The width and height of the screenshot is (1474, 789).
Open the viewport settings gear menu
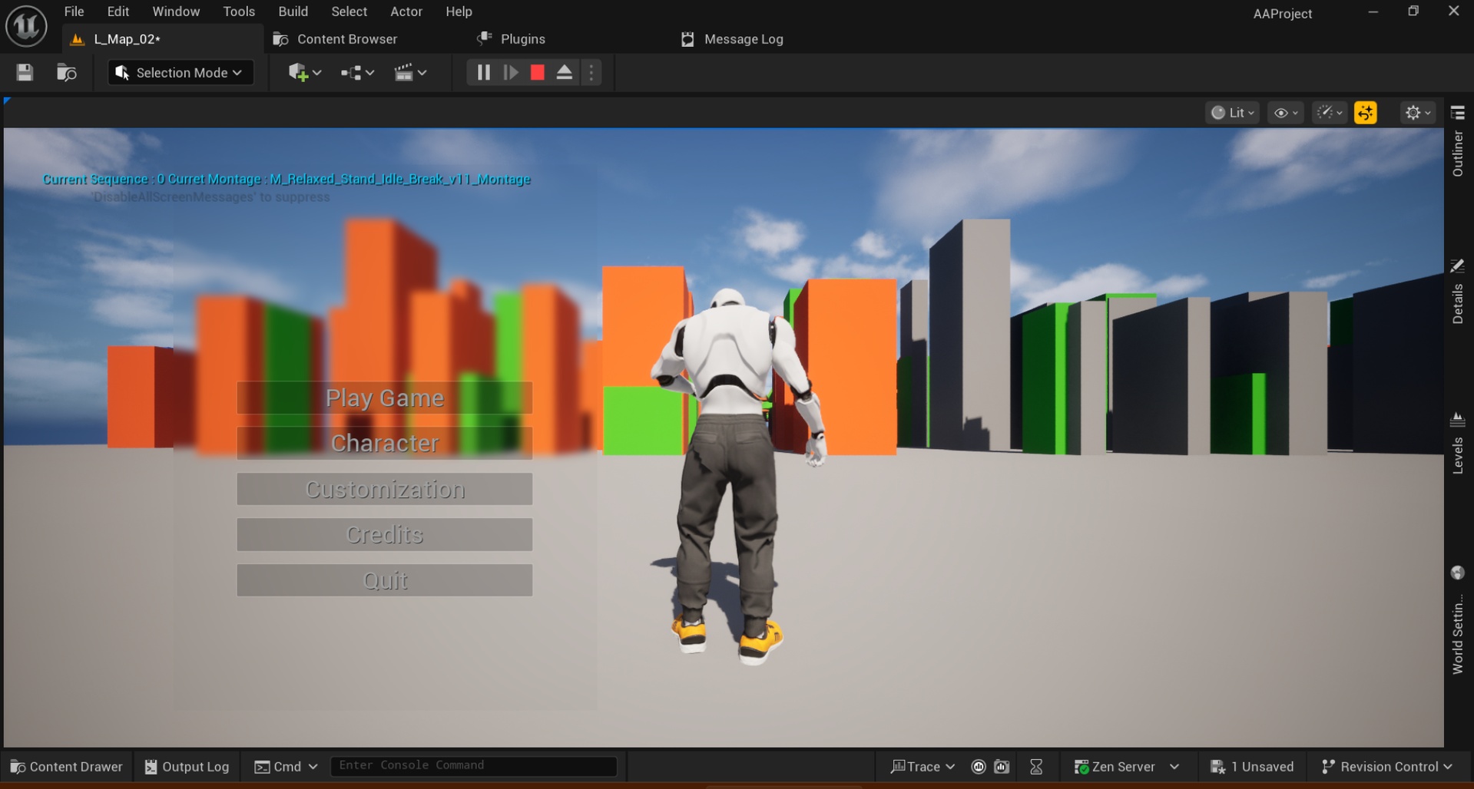pos(1417,113)
